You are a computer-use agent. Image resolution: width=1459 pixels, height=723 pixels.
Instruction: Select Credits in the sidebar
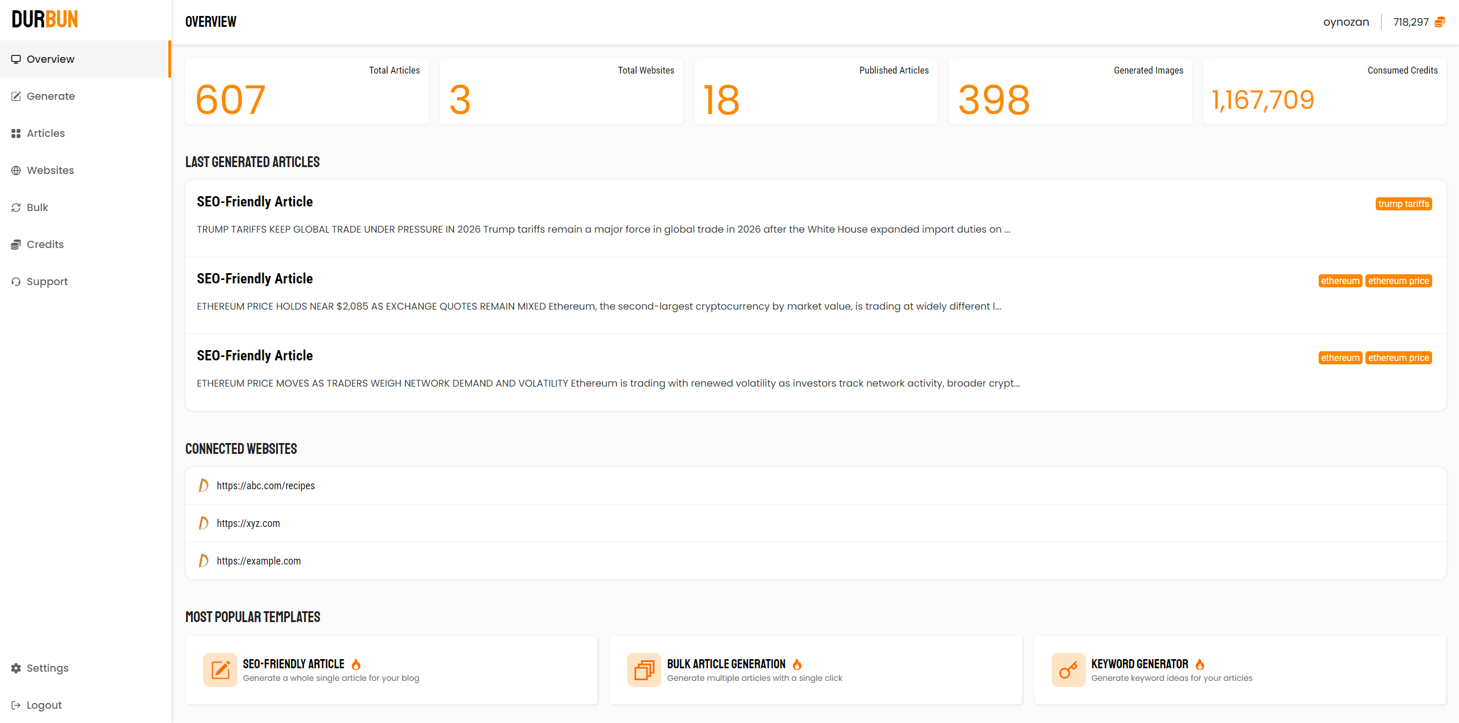click(45, 245)
